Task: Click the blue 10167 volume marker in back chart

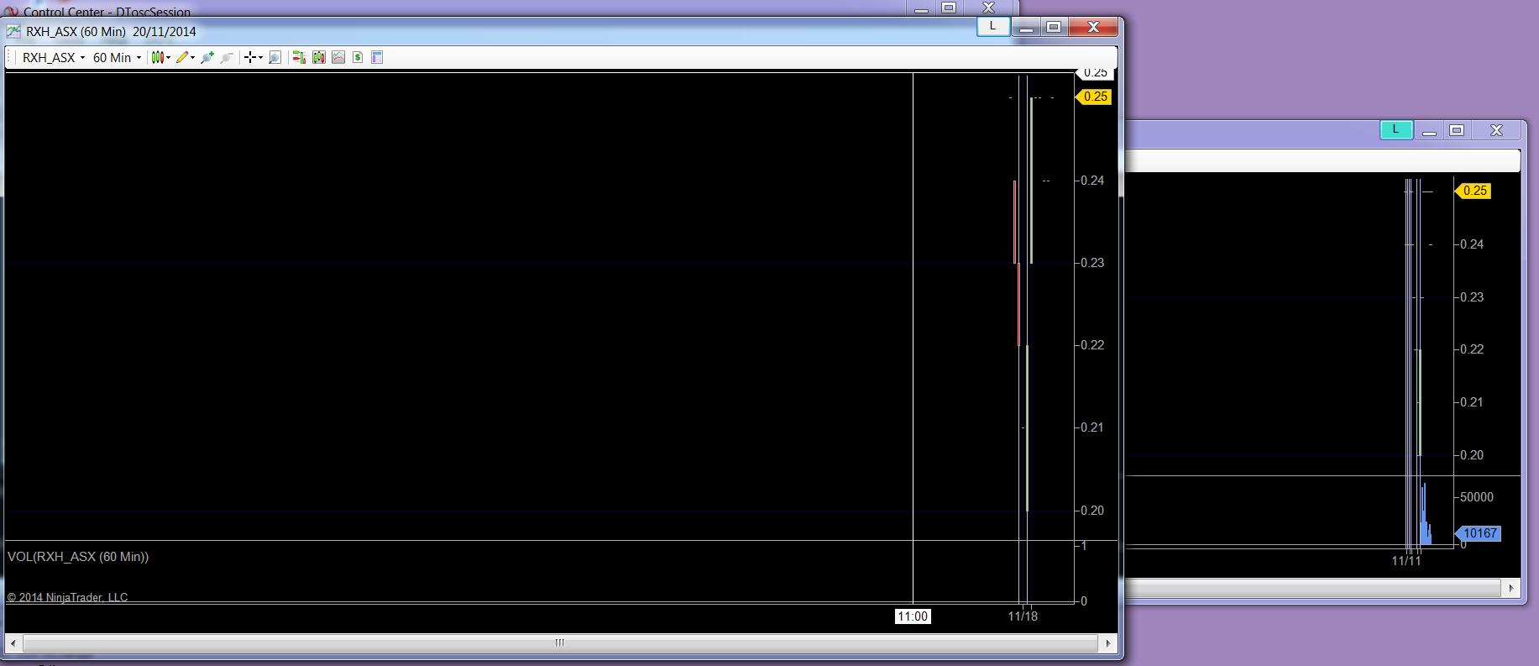Action: (1478, 533)
